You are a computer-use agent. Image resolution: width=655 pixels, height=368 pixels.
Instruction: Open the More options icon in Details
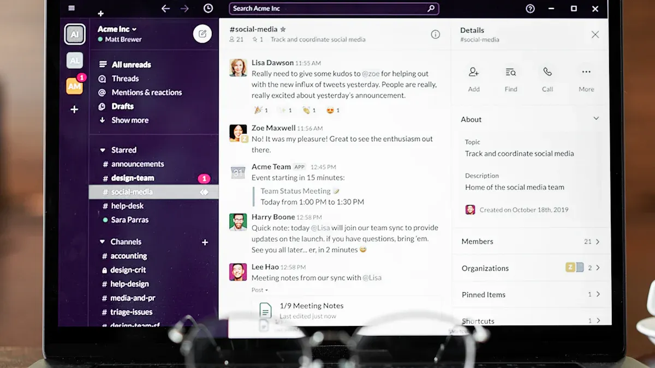pos(586,72)
